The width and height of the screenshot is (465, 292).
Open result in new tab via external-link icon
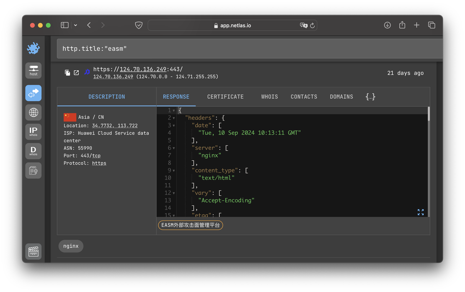(76, 72)
